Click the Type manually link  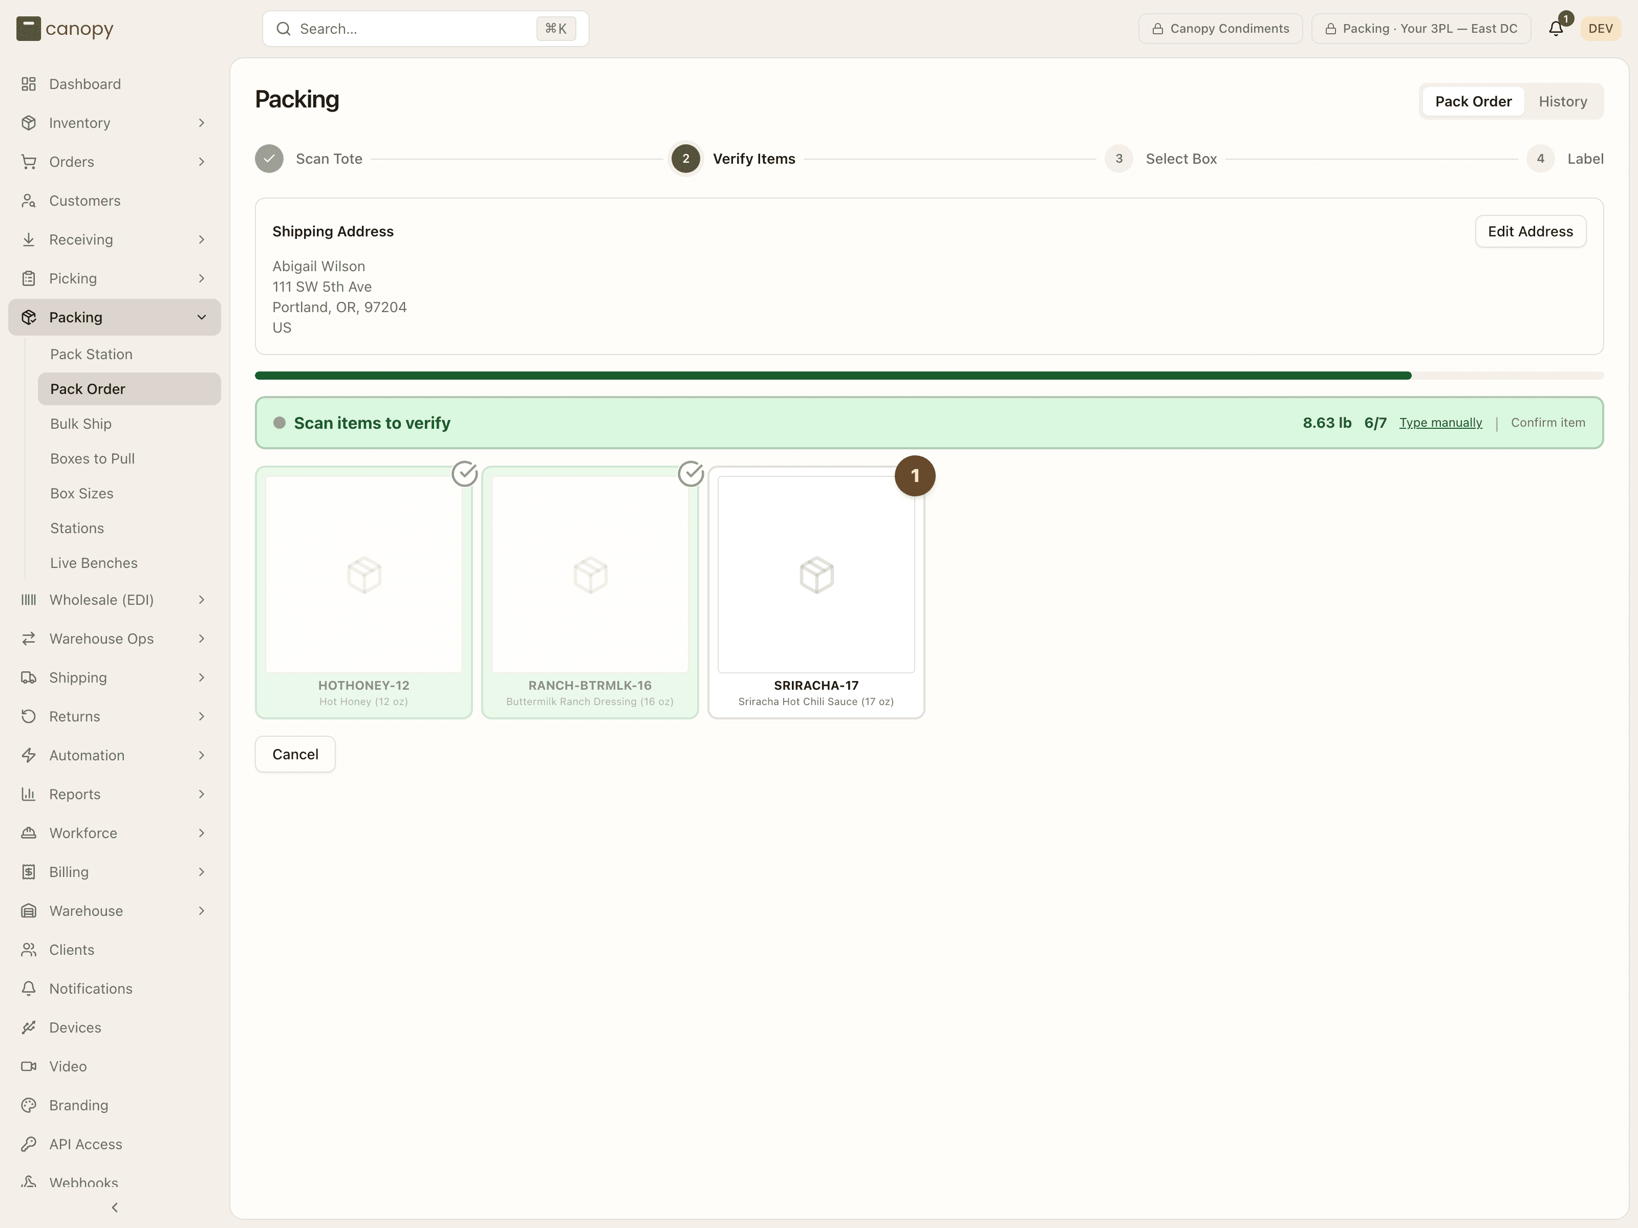(1440, 423)
